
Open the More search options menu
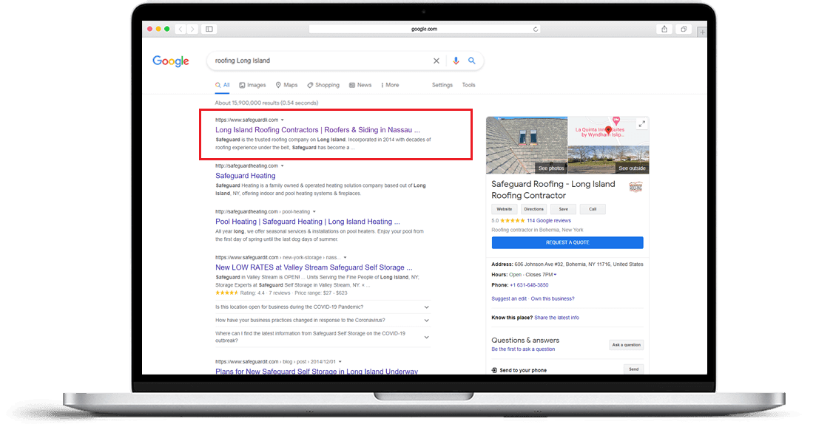click(391, 85)
